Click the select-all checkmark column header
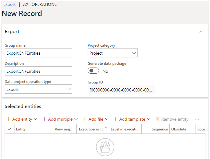This screenshot has height=159, width=210. point(10,129)
